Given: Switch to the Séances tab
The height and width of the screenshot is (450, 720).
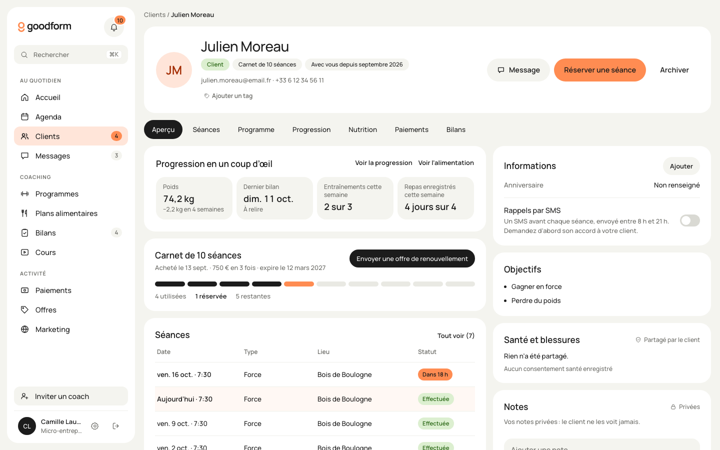Looking at the screenshot, I should 206,129.
